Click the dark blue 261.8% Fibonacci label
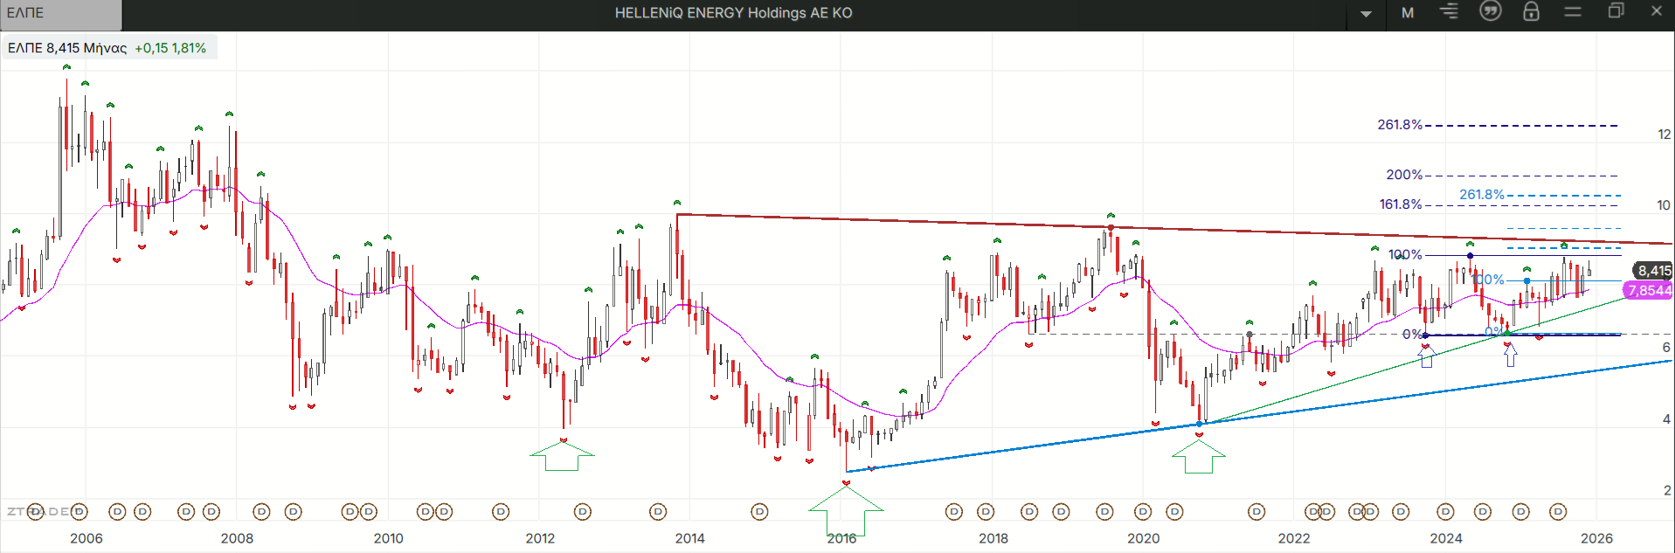Image resolution: width=1675 pixels, height=553 pixels. [x=1399, y=125]
